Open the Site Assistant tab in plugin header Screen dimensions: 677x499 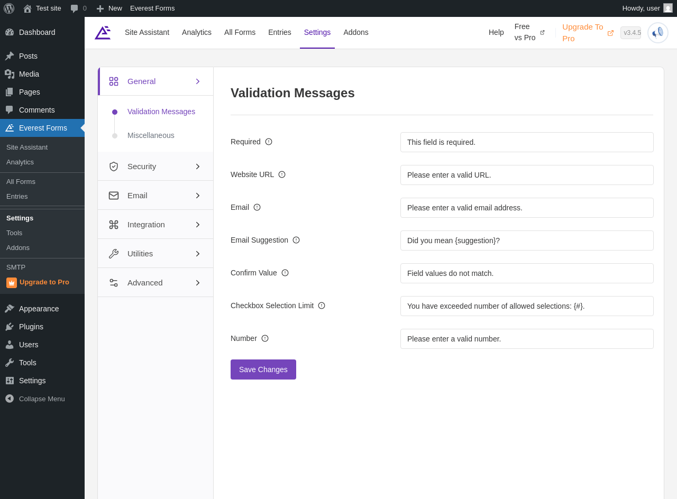coord(147,32)
